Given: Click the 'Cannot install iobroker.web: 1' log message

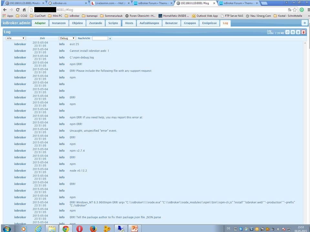Looking at the screenshot, I should (x=89, y=51).
